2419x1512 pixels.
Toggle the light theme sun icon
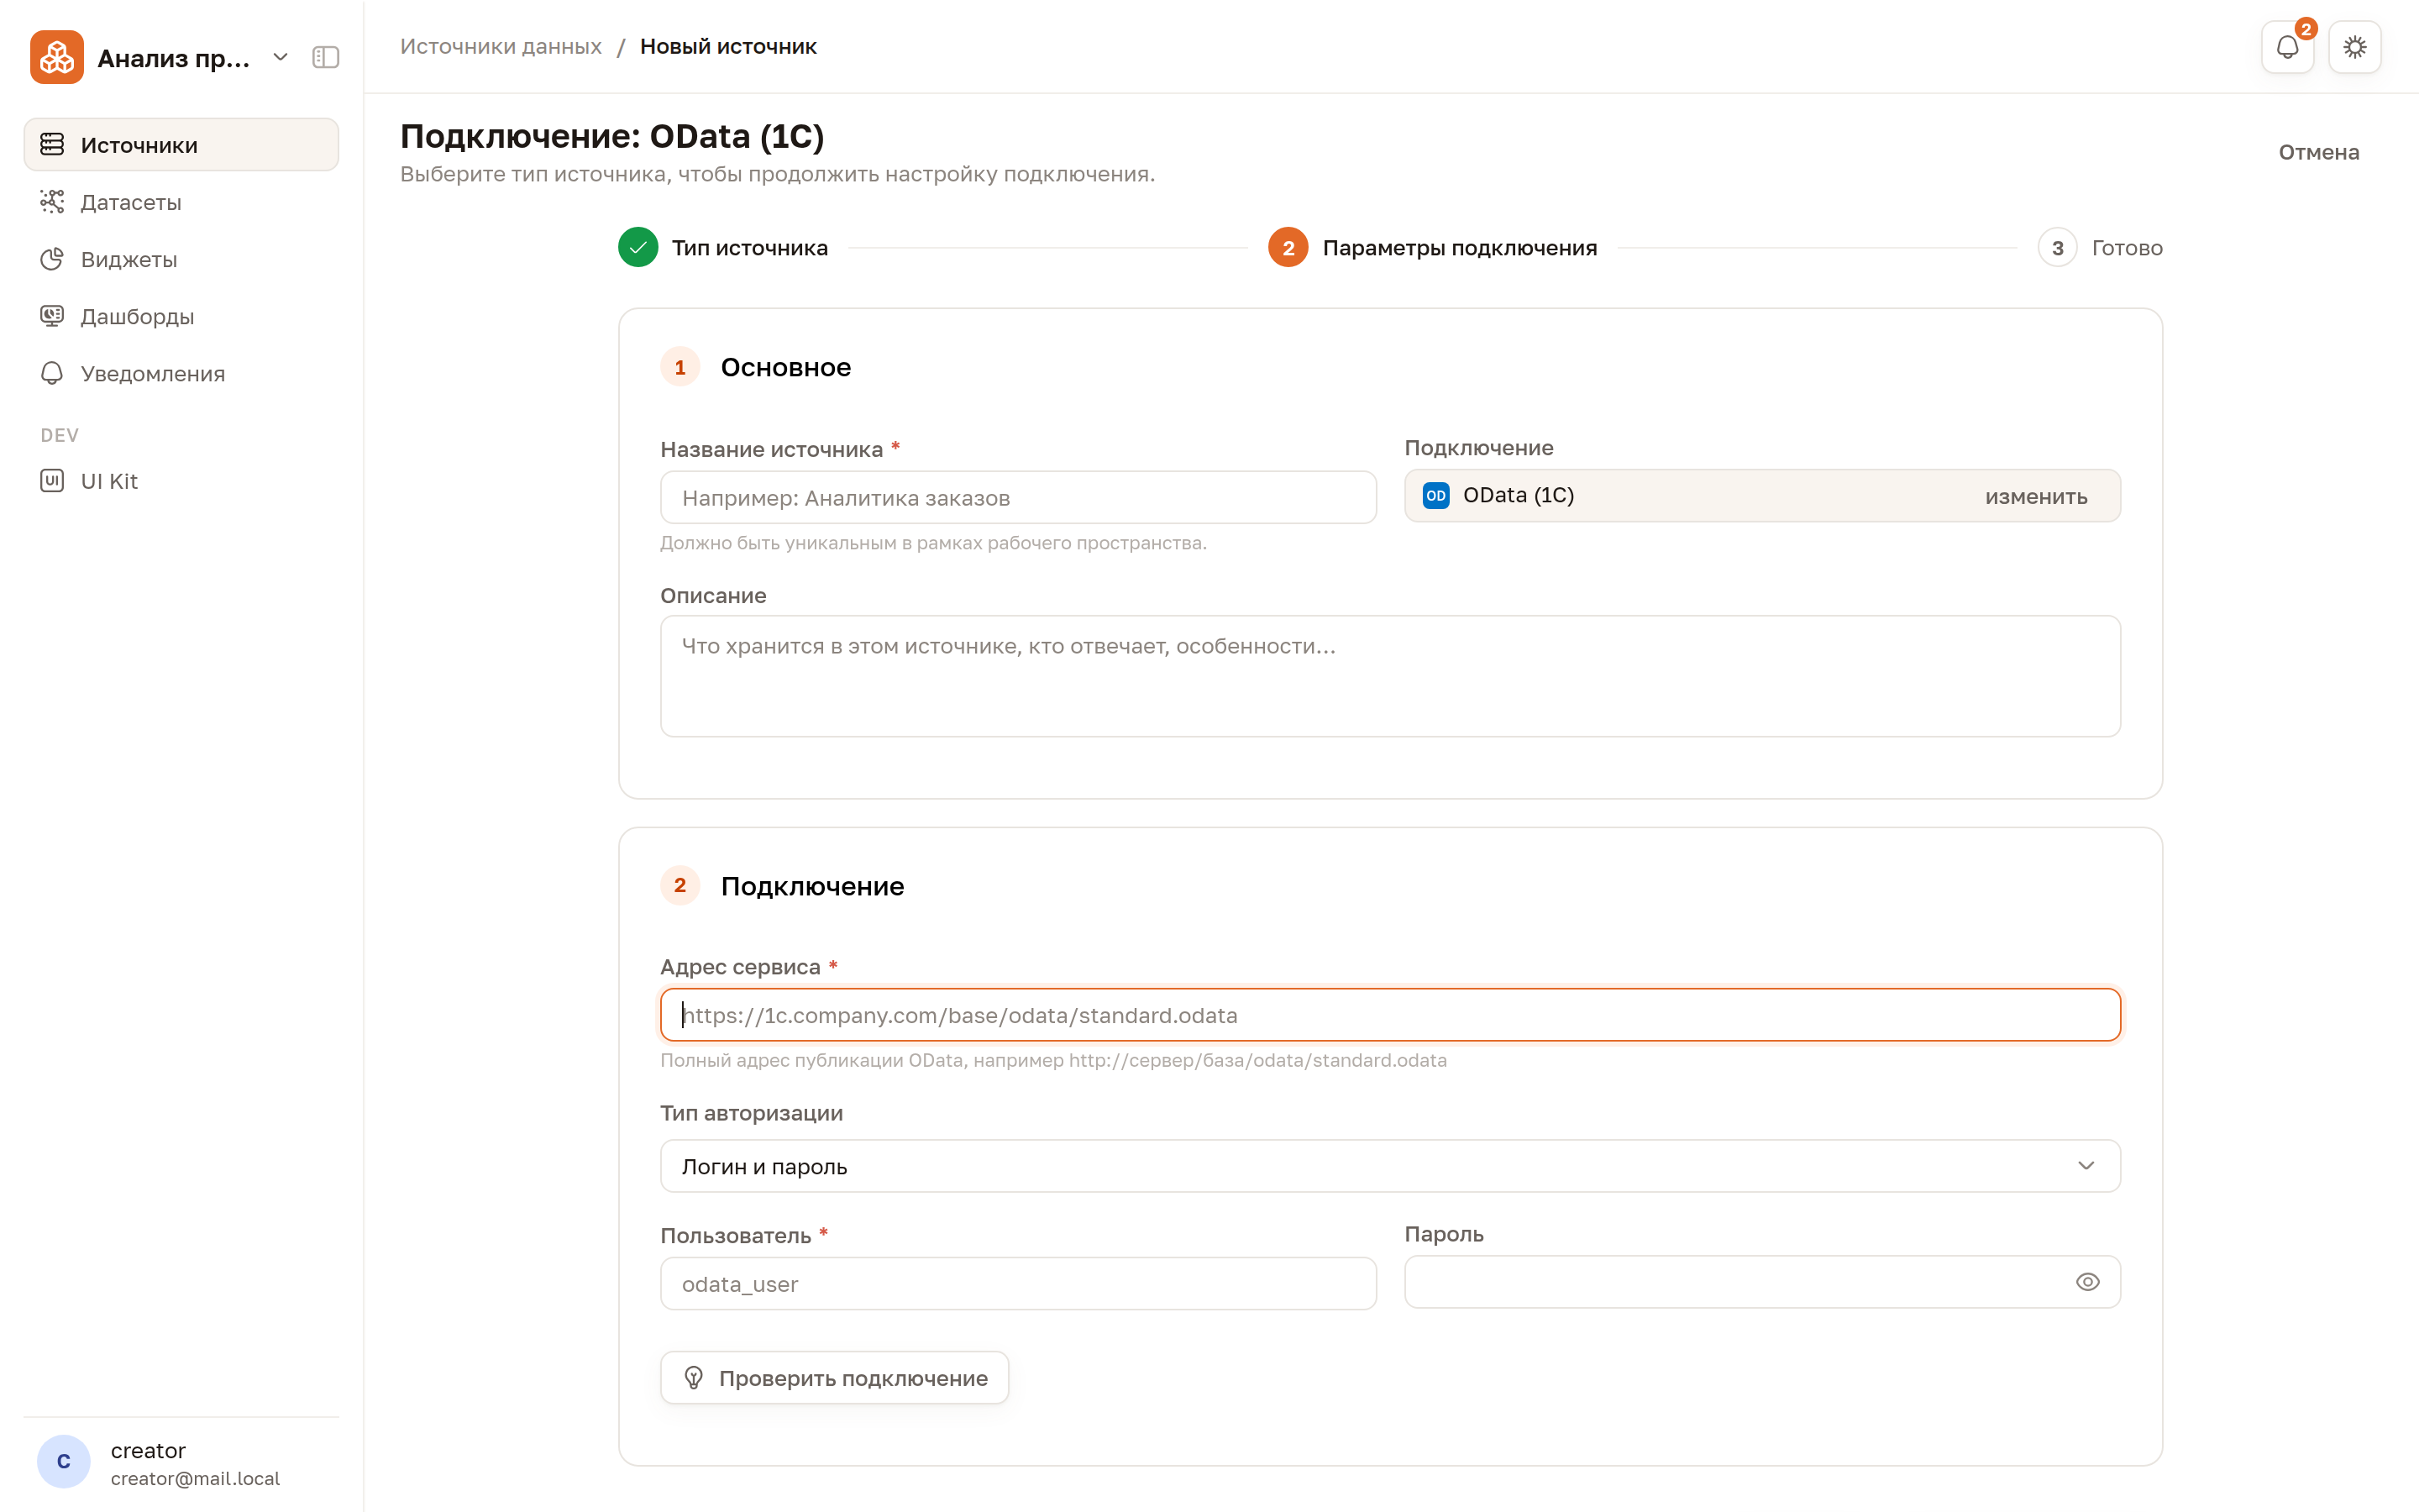tap(2355, 47)
